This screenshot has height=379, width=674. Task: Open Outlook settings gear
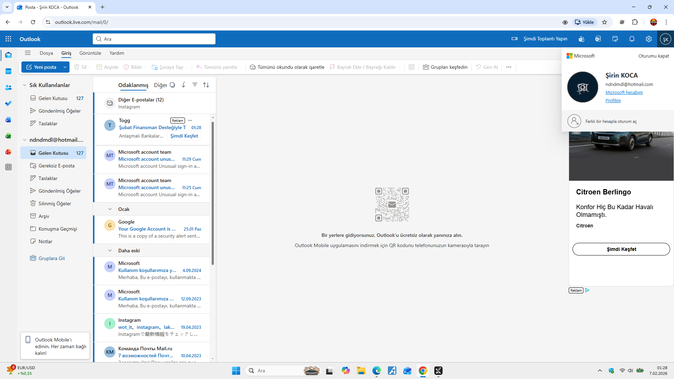(649, 39)
